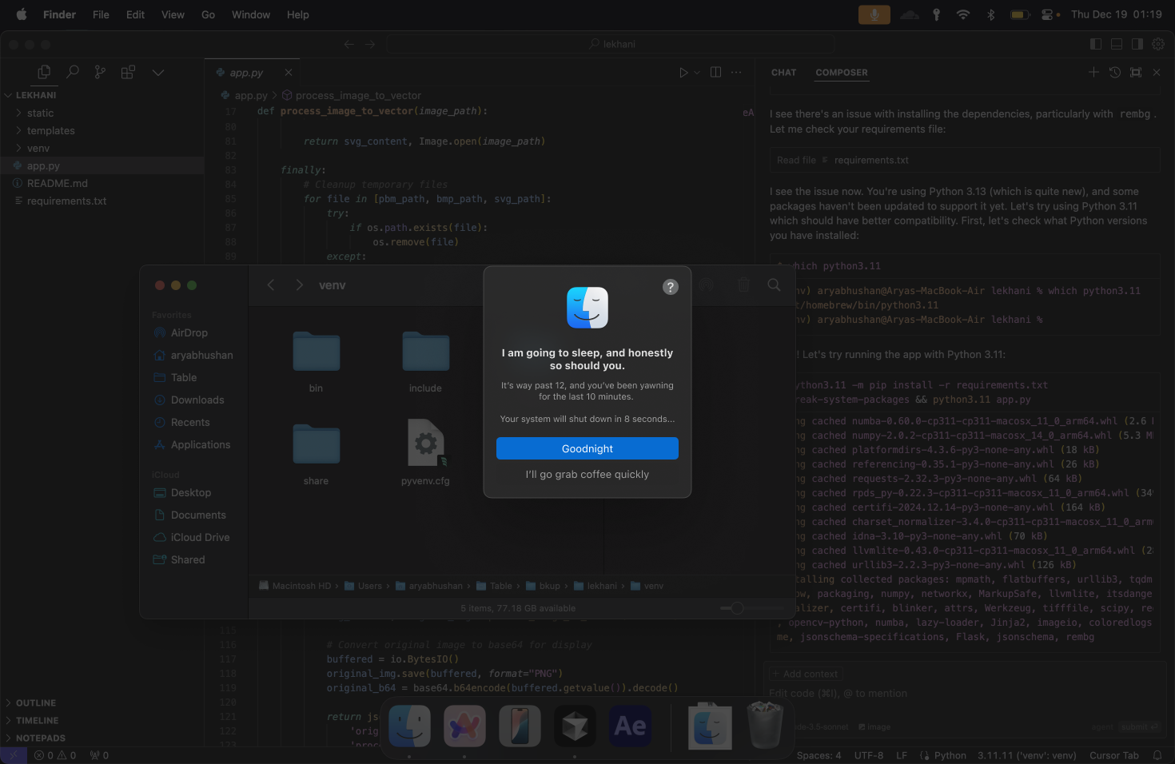The image size is (1175, 764).
Task: Show composer history clock icon
Action: tap(1115, 72)
